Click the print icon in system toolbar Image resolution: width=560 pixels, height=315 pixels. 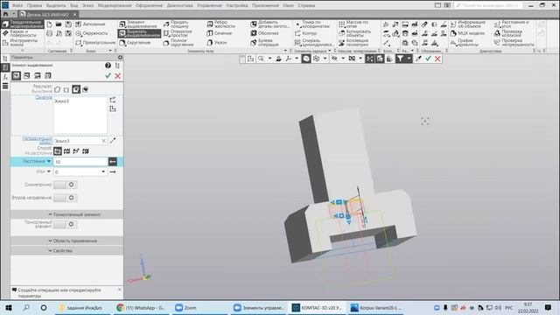(49, 33)
